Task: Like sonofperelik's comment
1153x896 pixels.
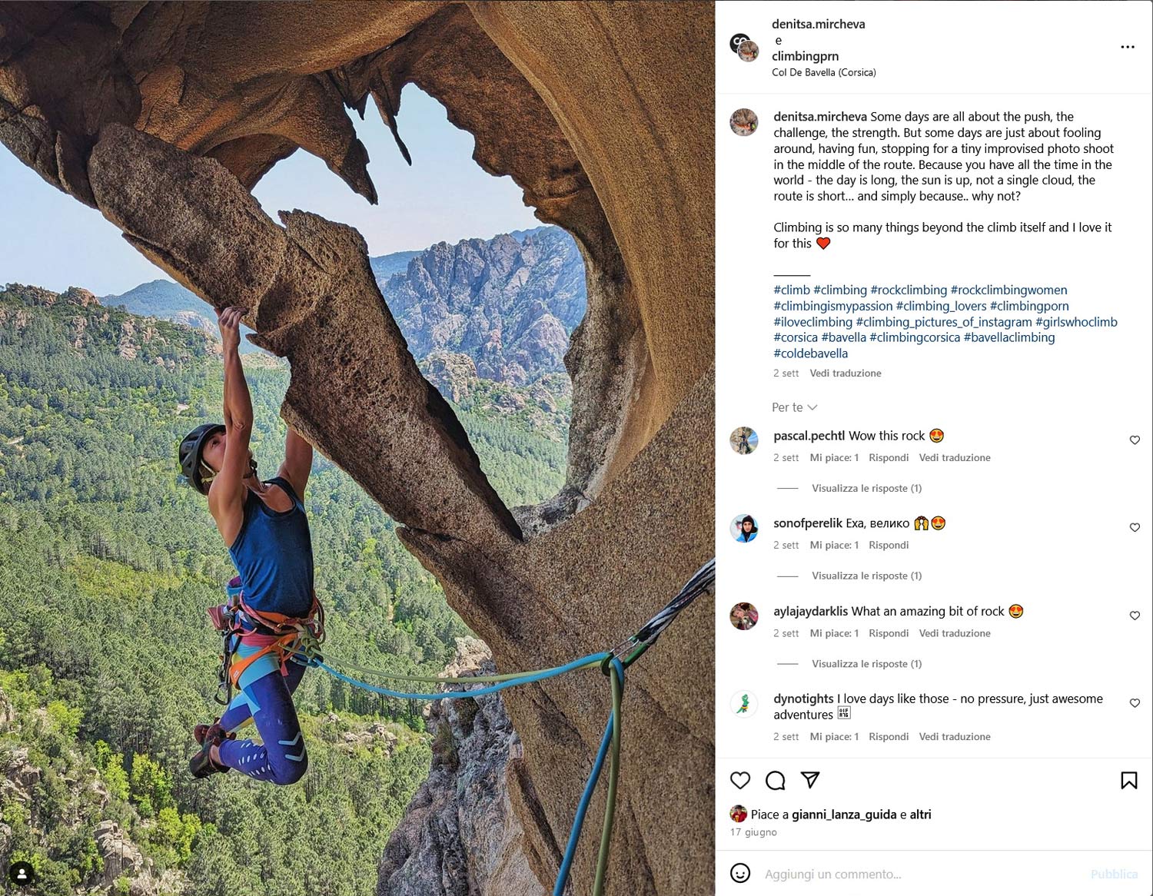Action: [x=1135, y=528]
